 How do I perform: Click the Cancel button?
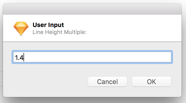tap(107, 81)
